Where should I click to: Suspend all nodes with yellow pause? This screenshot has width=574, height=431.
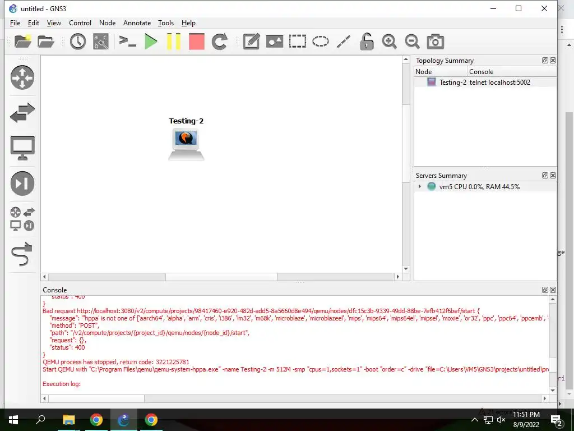[174, 42]
